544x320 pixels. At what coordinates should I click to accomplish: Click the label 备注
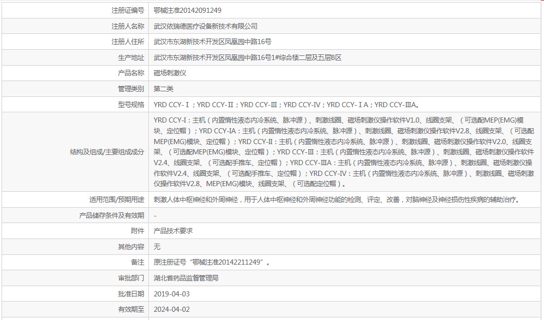point(138,263)
